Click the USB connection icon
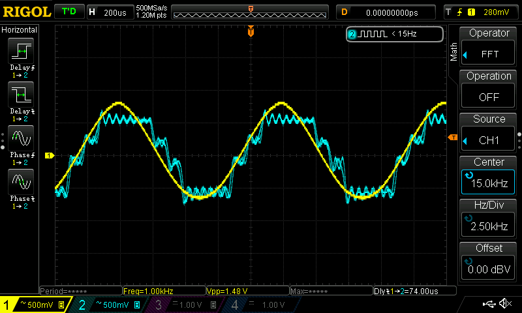Viewport: 522px width, 313px height. pyautogui.click(x=489, y=303)
